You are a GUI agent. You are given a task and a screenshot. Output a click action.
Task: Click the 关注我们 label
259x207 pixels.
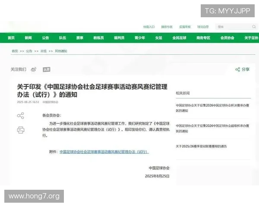(x=18, y=69)
